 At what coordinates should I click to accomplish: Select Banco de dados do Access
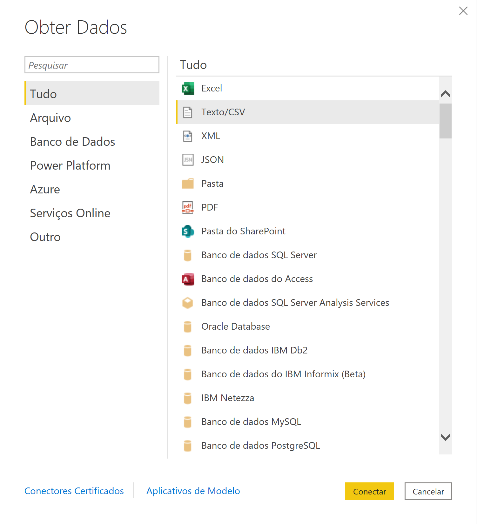307,279
